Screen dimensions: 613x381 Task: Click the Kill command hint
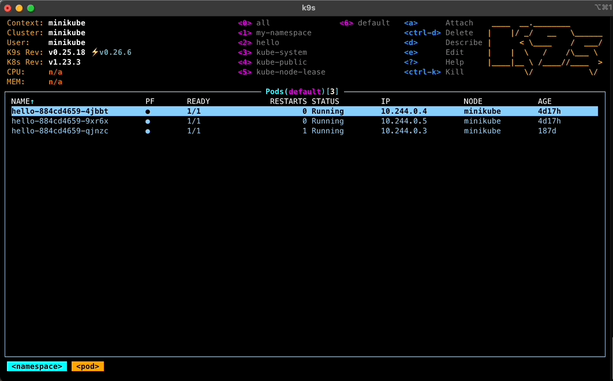coord(434,72)
